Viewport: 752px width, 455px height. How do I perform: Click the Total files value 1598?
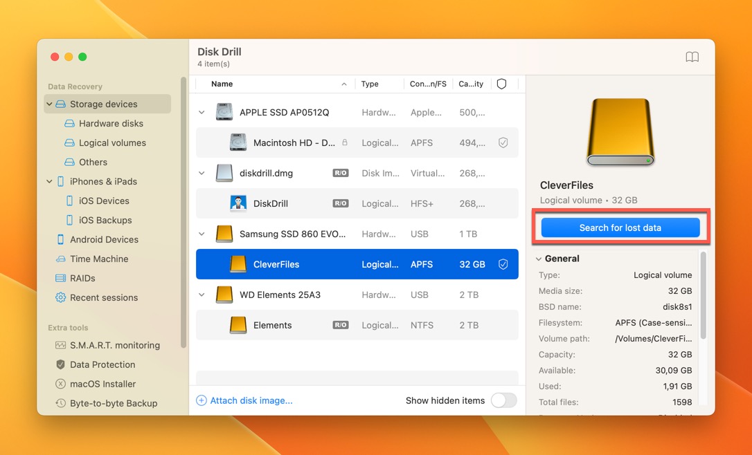click(681, 402)
